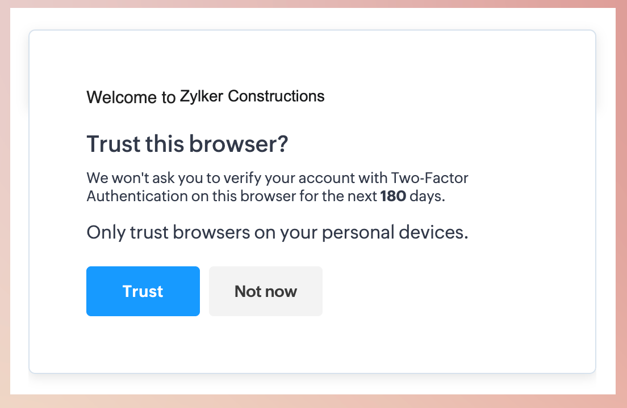Viewport: 627px width, 408px height.
Task: Select the Zylker Constructions organization name
Action: (252, 96)
